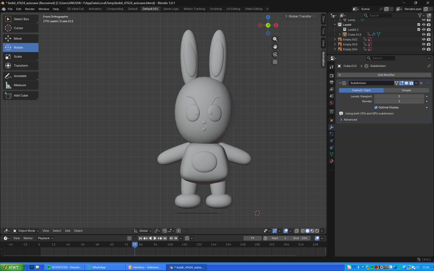434x271 pixels.
Task: Switch to orthographic grid view icon
Action: pos(275,62)
